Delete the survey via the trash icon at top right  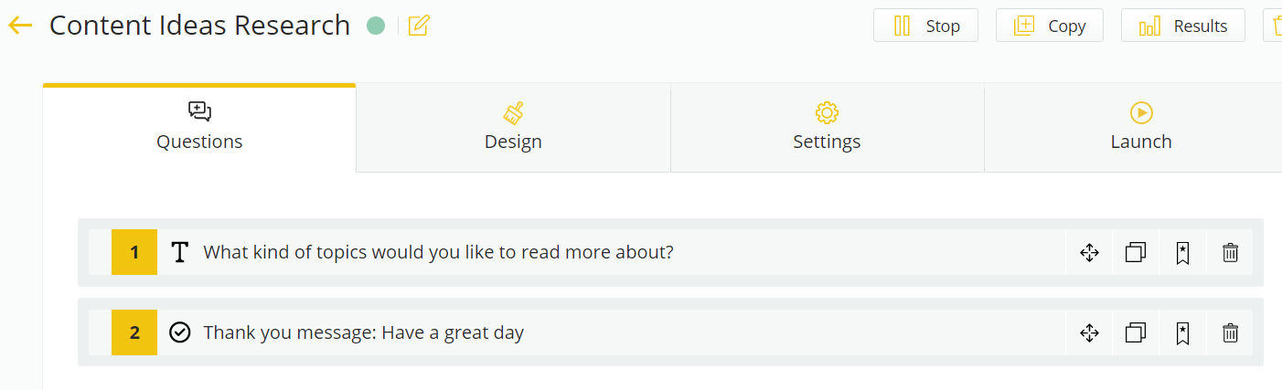pos(1273,26)
